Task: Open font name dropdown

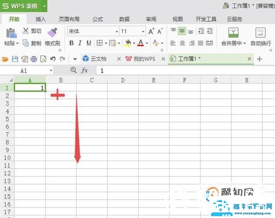Action: click(117, 32)
